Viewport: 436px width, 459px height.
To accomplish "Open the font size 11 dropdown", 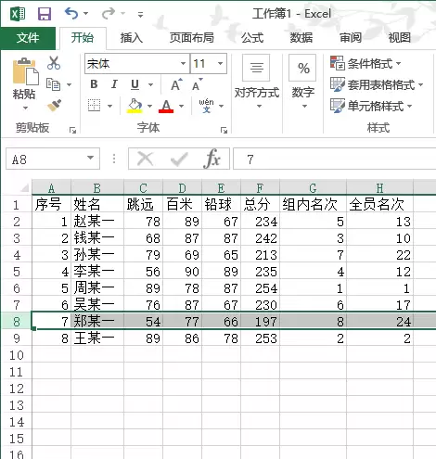I will [x=220, y=64].
